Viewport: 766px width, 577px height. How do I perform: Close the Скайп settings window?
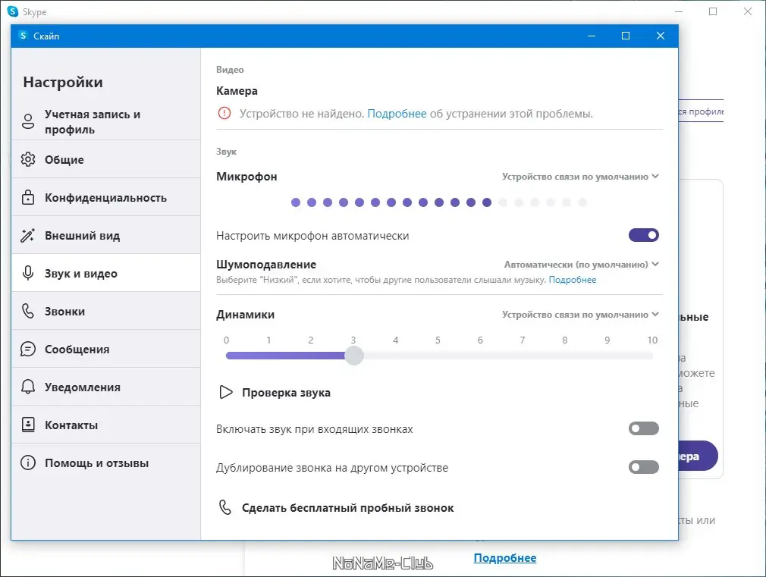point(661,36)
